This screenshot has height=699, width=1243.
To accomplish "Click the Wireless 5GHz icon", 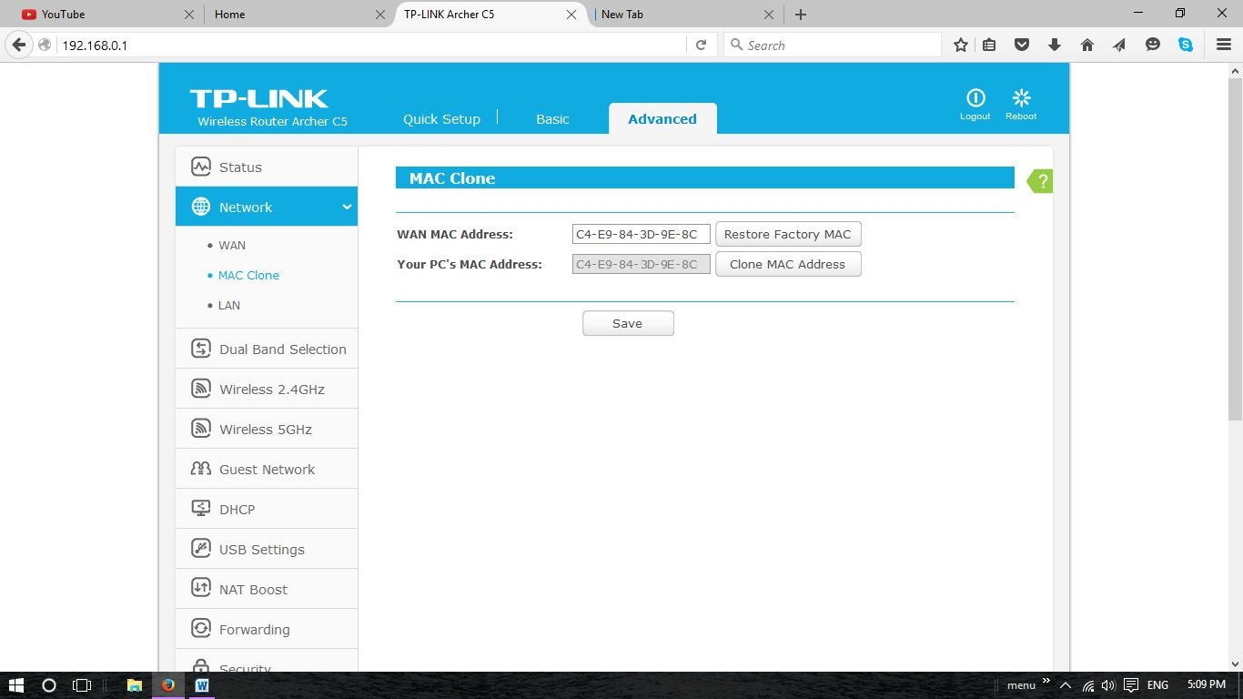I will pyautogui.click(x=201, y=429).
